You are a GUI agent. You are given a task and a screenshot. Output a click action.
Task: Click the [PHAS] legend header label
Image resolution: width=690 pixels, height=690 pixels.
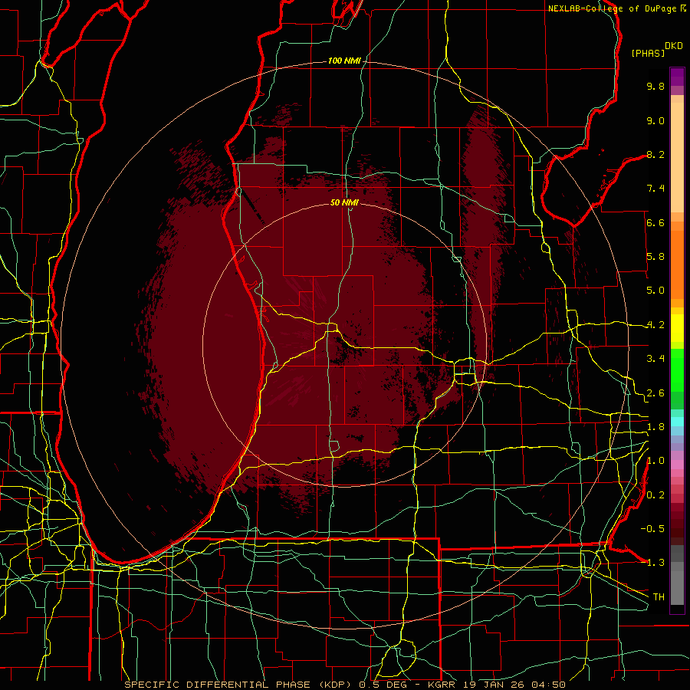tap(648, 53)
